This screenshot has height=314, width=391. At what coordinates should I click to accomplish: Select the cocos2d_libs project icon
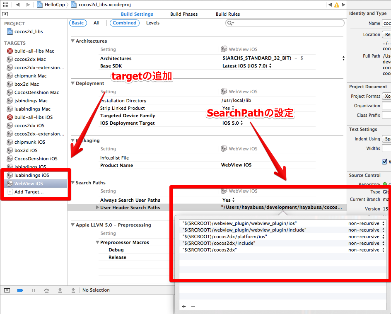10,31
